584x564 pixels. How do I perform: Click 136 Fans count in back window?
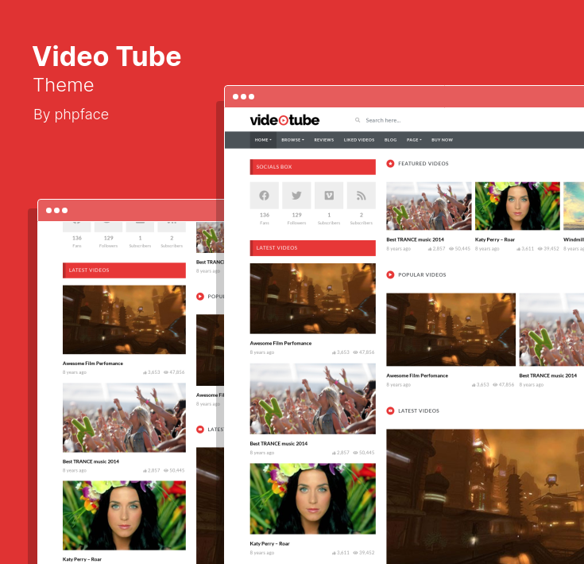coord(77,238)
